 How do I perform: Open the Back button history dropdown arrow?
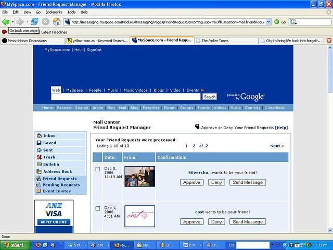pyautogui.click(x=12, y=22)
